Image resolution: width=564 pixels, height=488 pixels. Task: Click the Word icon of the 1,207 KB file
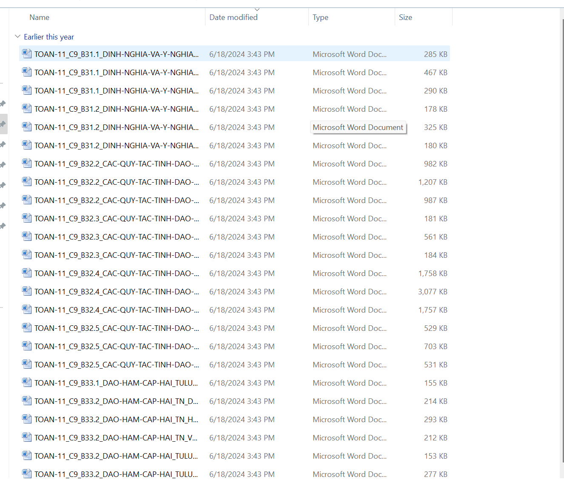click(x=27, y=182)
